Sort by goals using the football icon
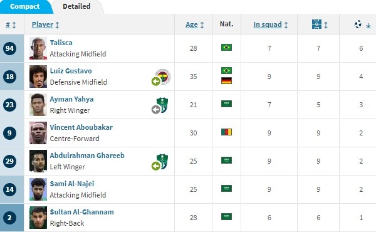Viewport: 376px width, 232px height. 358,24
